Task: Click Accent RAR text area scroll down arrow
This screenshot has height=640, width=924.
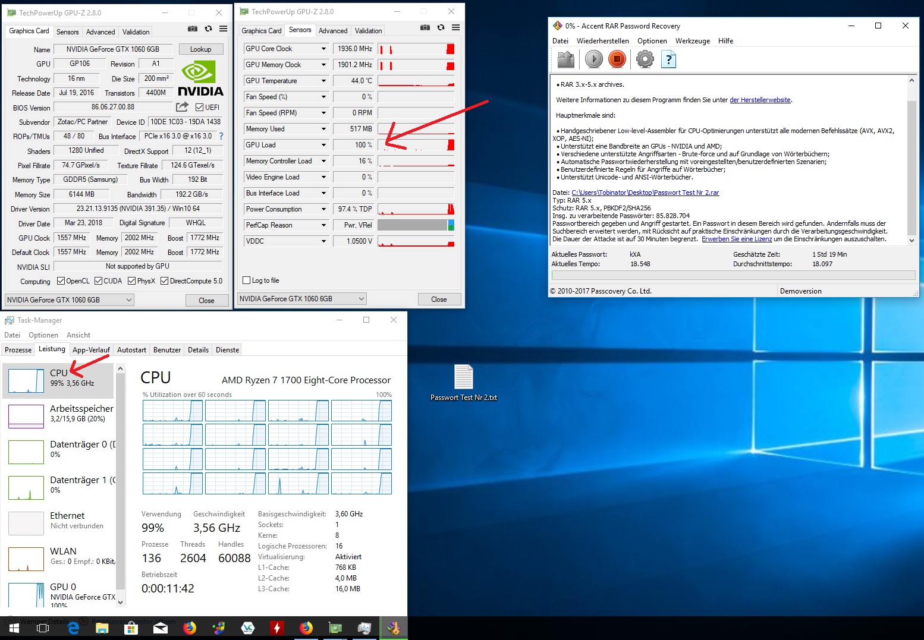Action: point(912,240)
